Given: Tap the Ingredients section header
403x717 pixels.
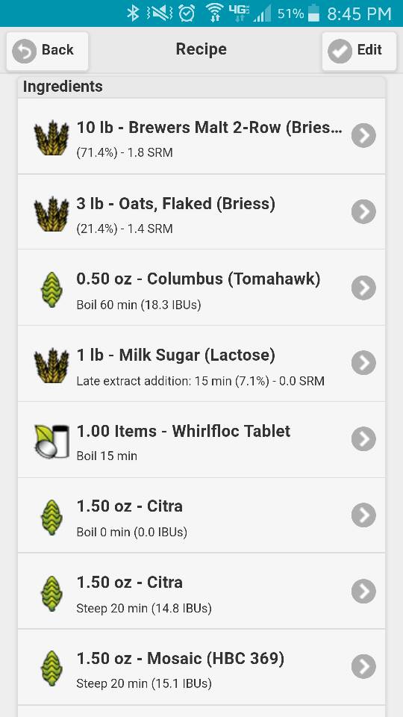Looking at the screenshot, I should coord(201,87).
